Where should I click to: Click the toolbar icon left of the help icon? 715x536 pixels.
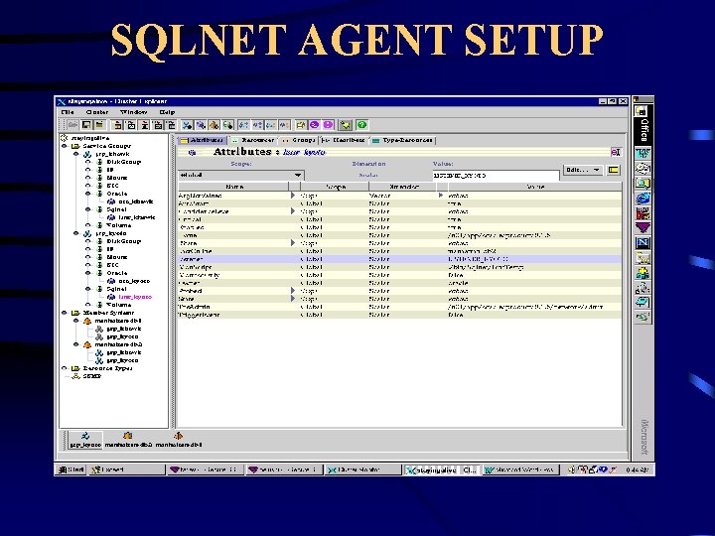click(x=347, y=125)
